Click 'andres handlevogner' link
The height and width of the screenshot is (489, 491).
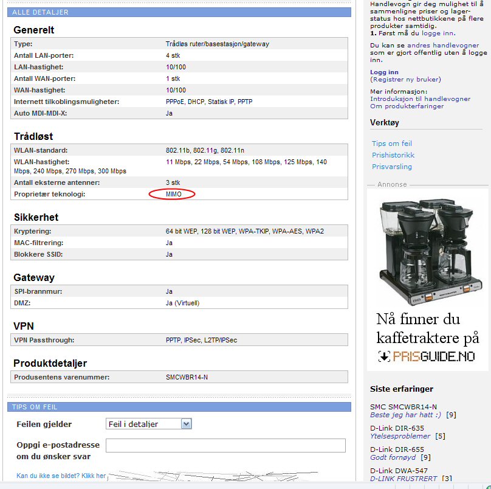[443, 45]
